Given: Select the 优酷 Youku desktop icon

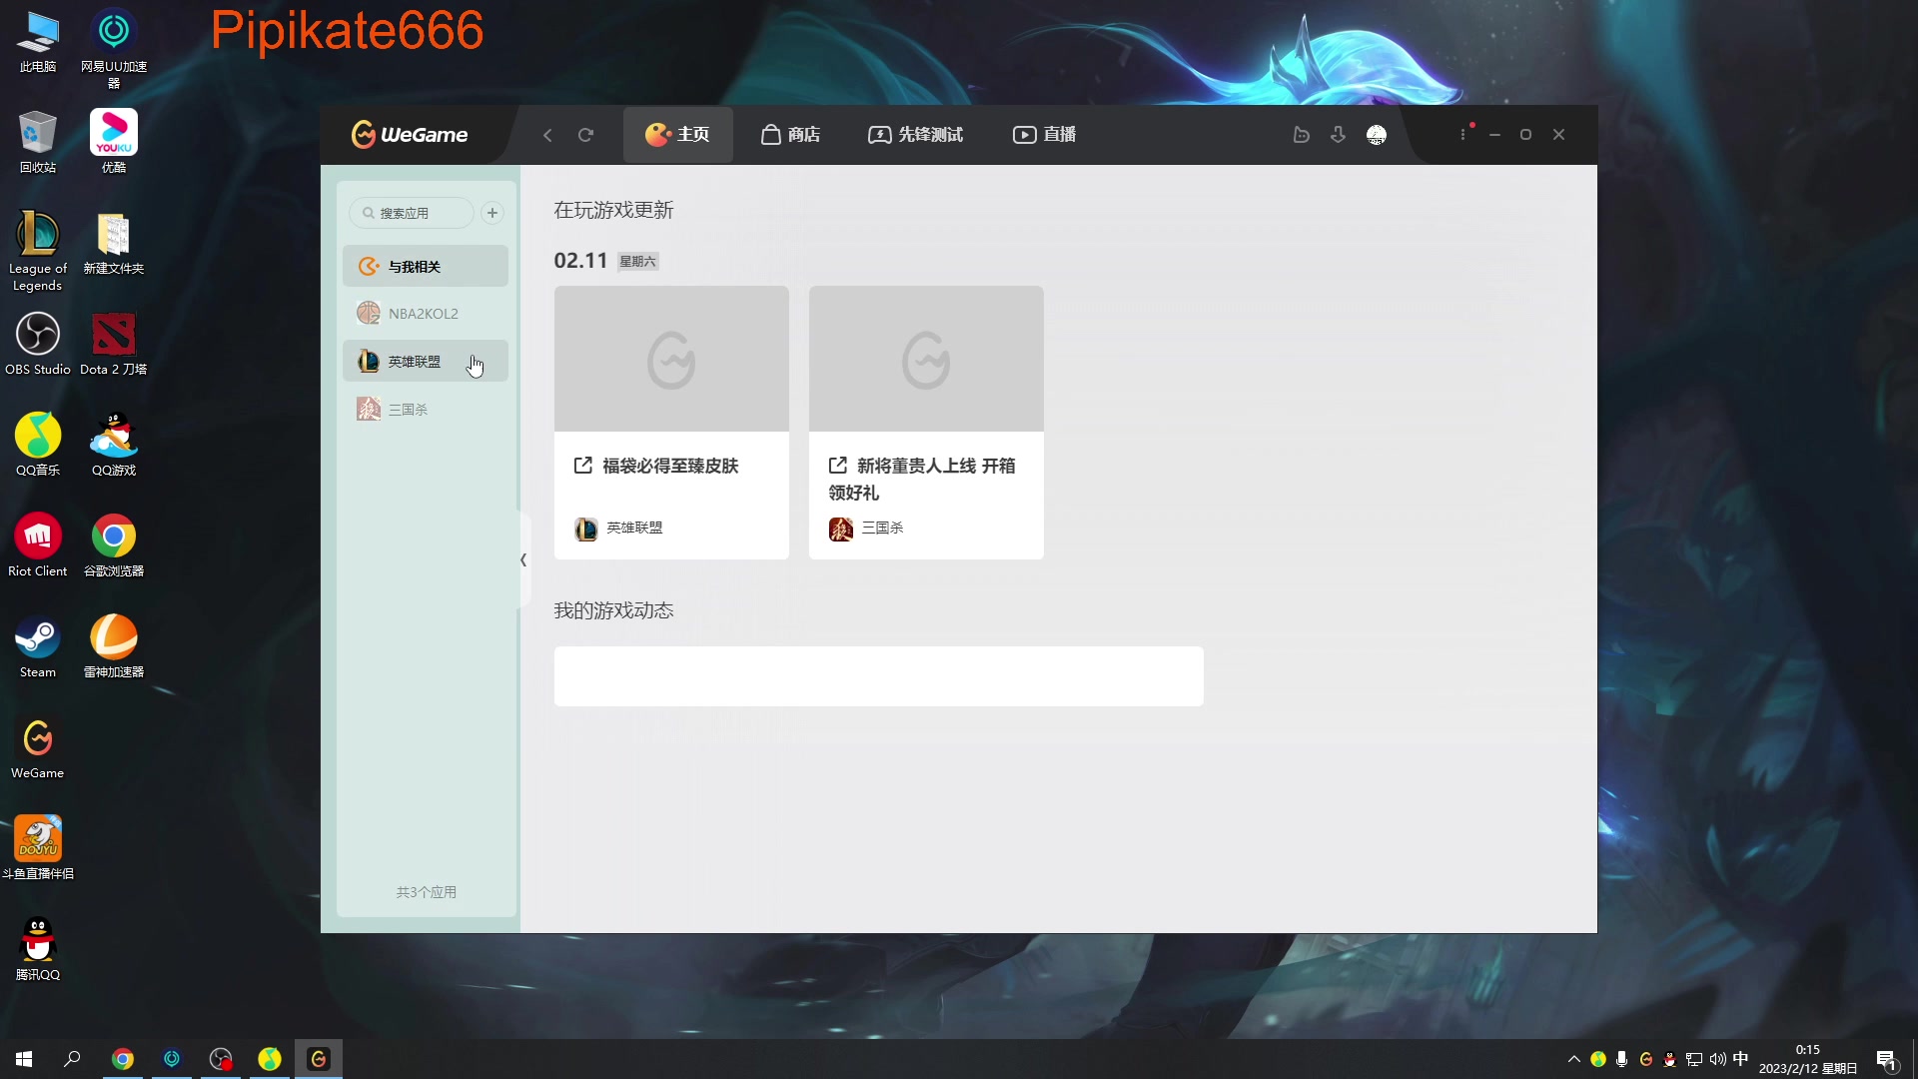Looking at the screenshot, I should pyautogui.click(x=114, y=143).
